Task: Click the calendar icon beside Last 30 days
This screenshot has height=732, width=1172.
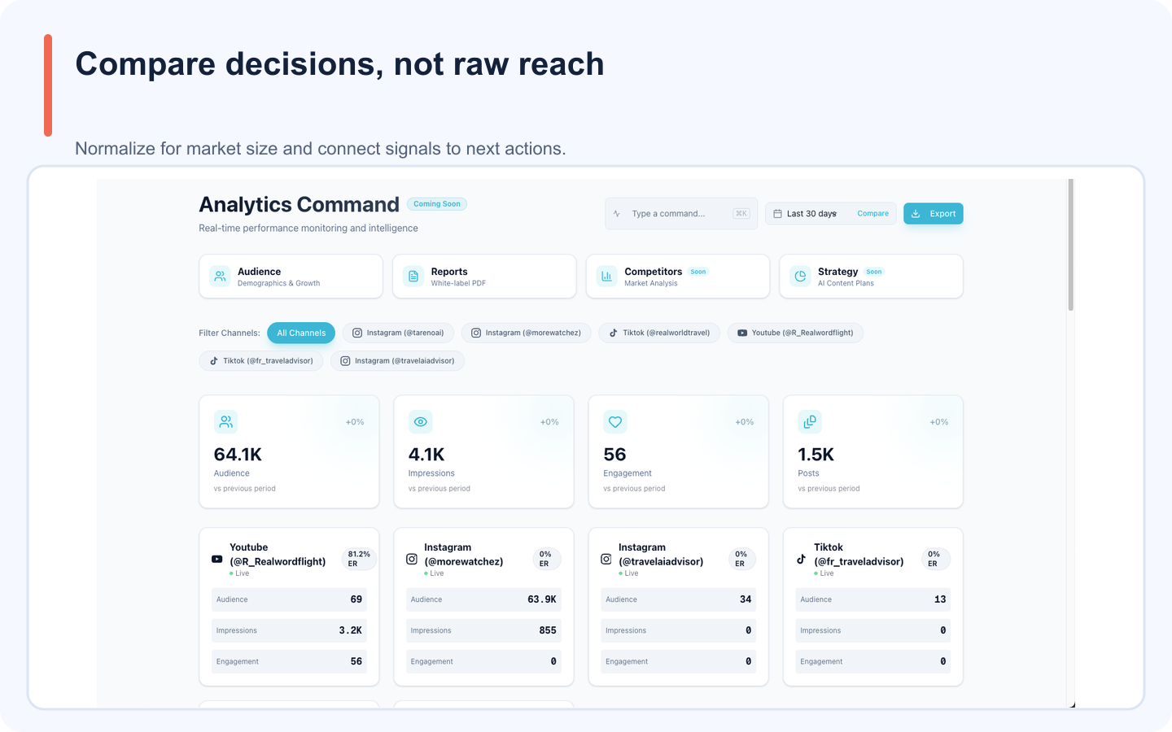Action: (777, 214)
